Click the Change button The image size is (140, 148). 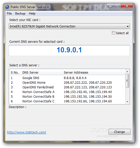[120, 132]
